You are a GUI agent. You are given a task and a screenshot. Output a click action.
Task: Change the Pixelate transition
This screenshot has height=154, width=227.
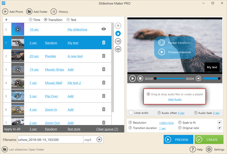(x=50, y=56)
